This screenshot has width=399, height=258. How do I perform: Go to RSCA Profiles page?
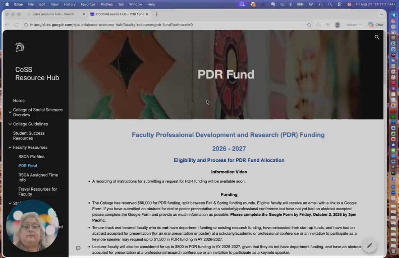31,157
